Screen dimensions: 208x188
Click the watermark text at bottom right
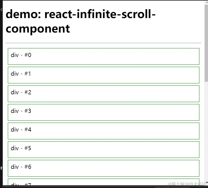point(187,184)
